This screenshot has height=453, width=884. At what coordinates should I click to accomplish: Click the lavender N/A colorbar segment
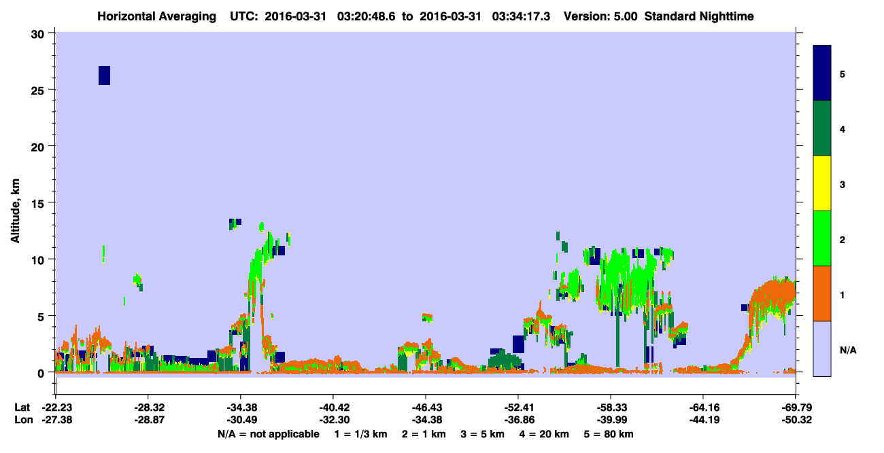[822, 348]
